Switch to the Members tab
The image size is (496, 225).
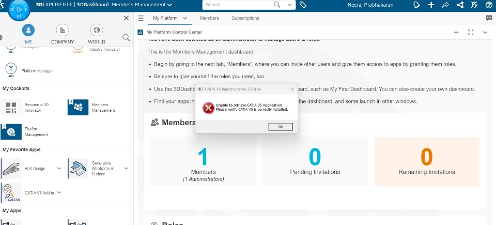point(209,18)
